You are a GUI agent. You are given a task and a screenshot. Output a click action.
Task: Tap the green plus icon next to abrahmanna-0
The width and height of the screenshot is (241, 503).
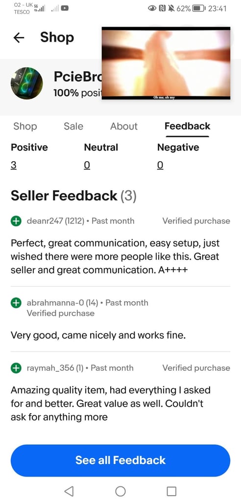point(16,303)
